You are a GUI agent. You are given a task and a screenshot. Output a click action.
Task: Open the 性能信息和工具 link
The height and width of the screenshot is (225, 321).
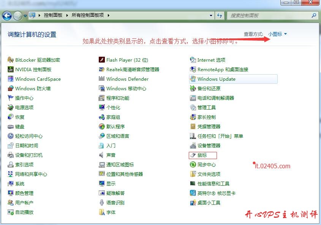213,184
